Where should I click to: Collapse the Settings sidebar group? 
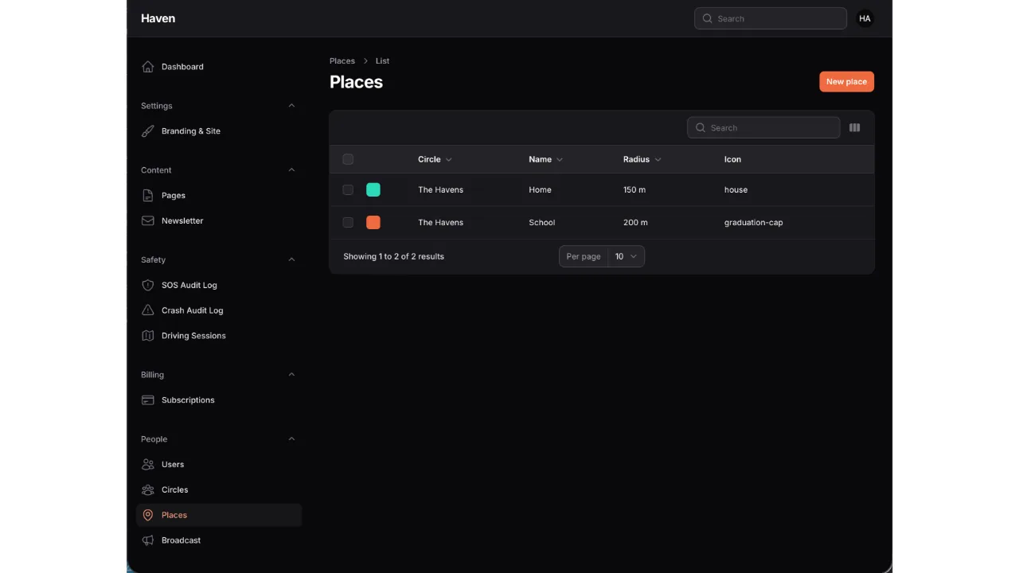[x=291, y=106]
